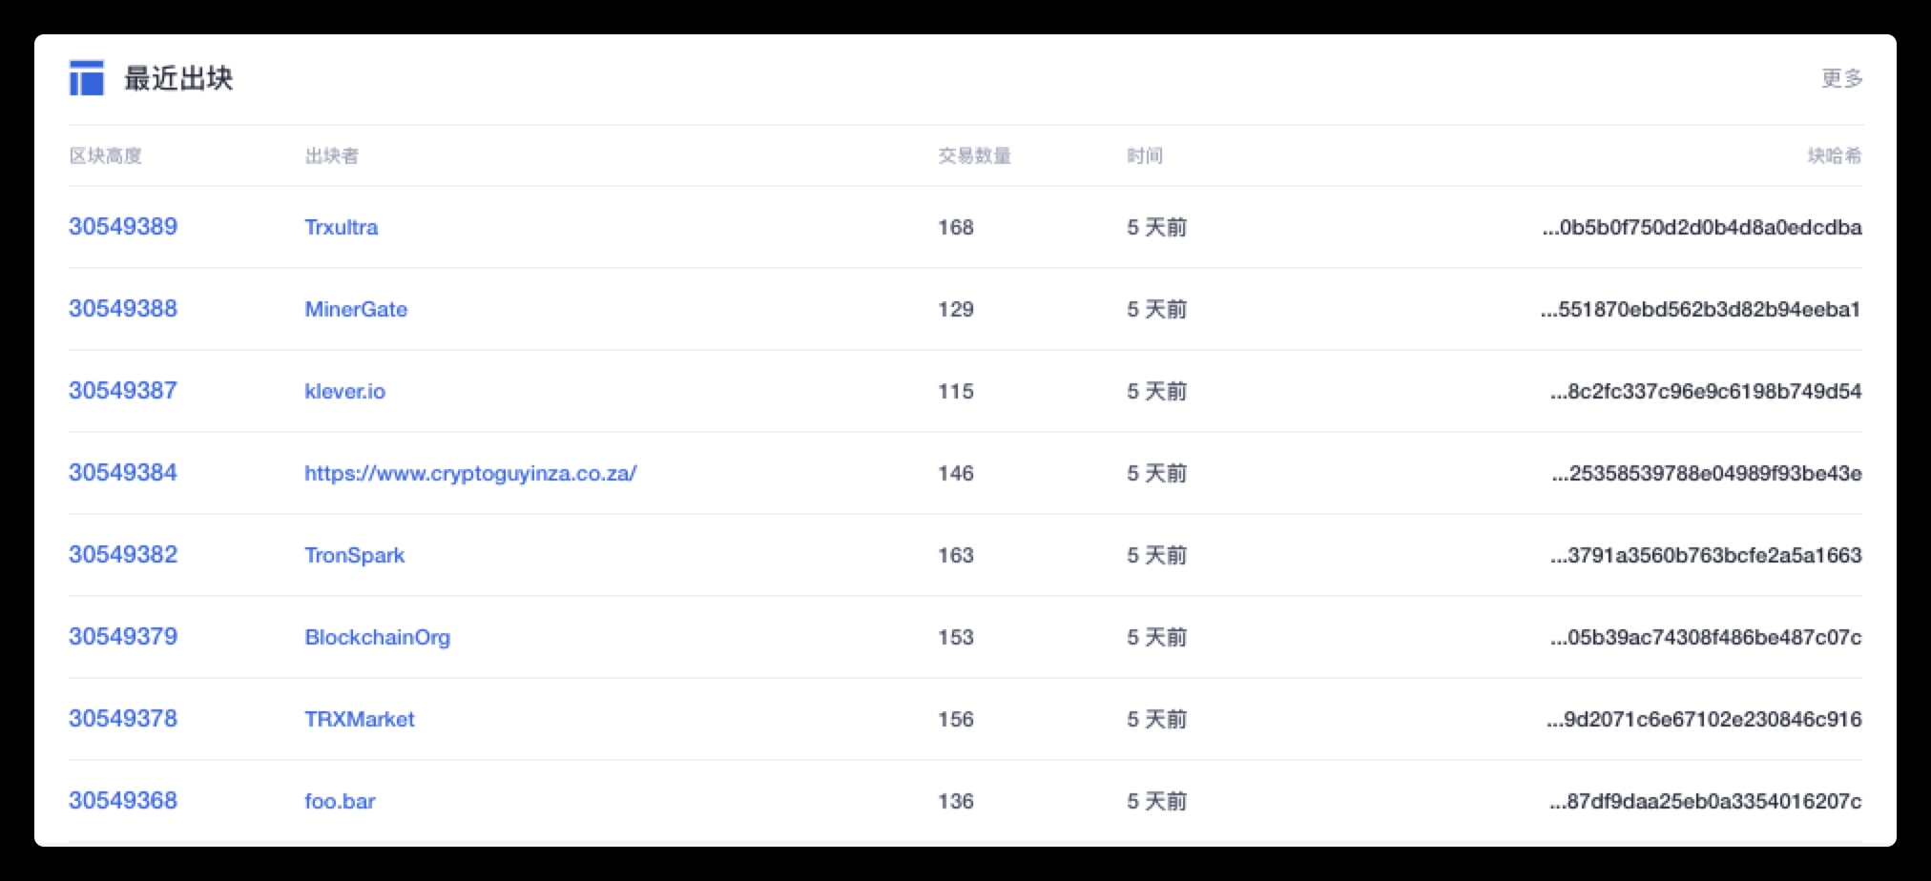Screen dimensions: 1931x881
Task: Click the 时间 column header
Action: pyautogui.click(x=1145, y=155)
